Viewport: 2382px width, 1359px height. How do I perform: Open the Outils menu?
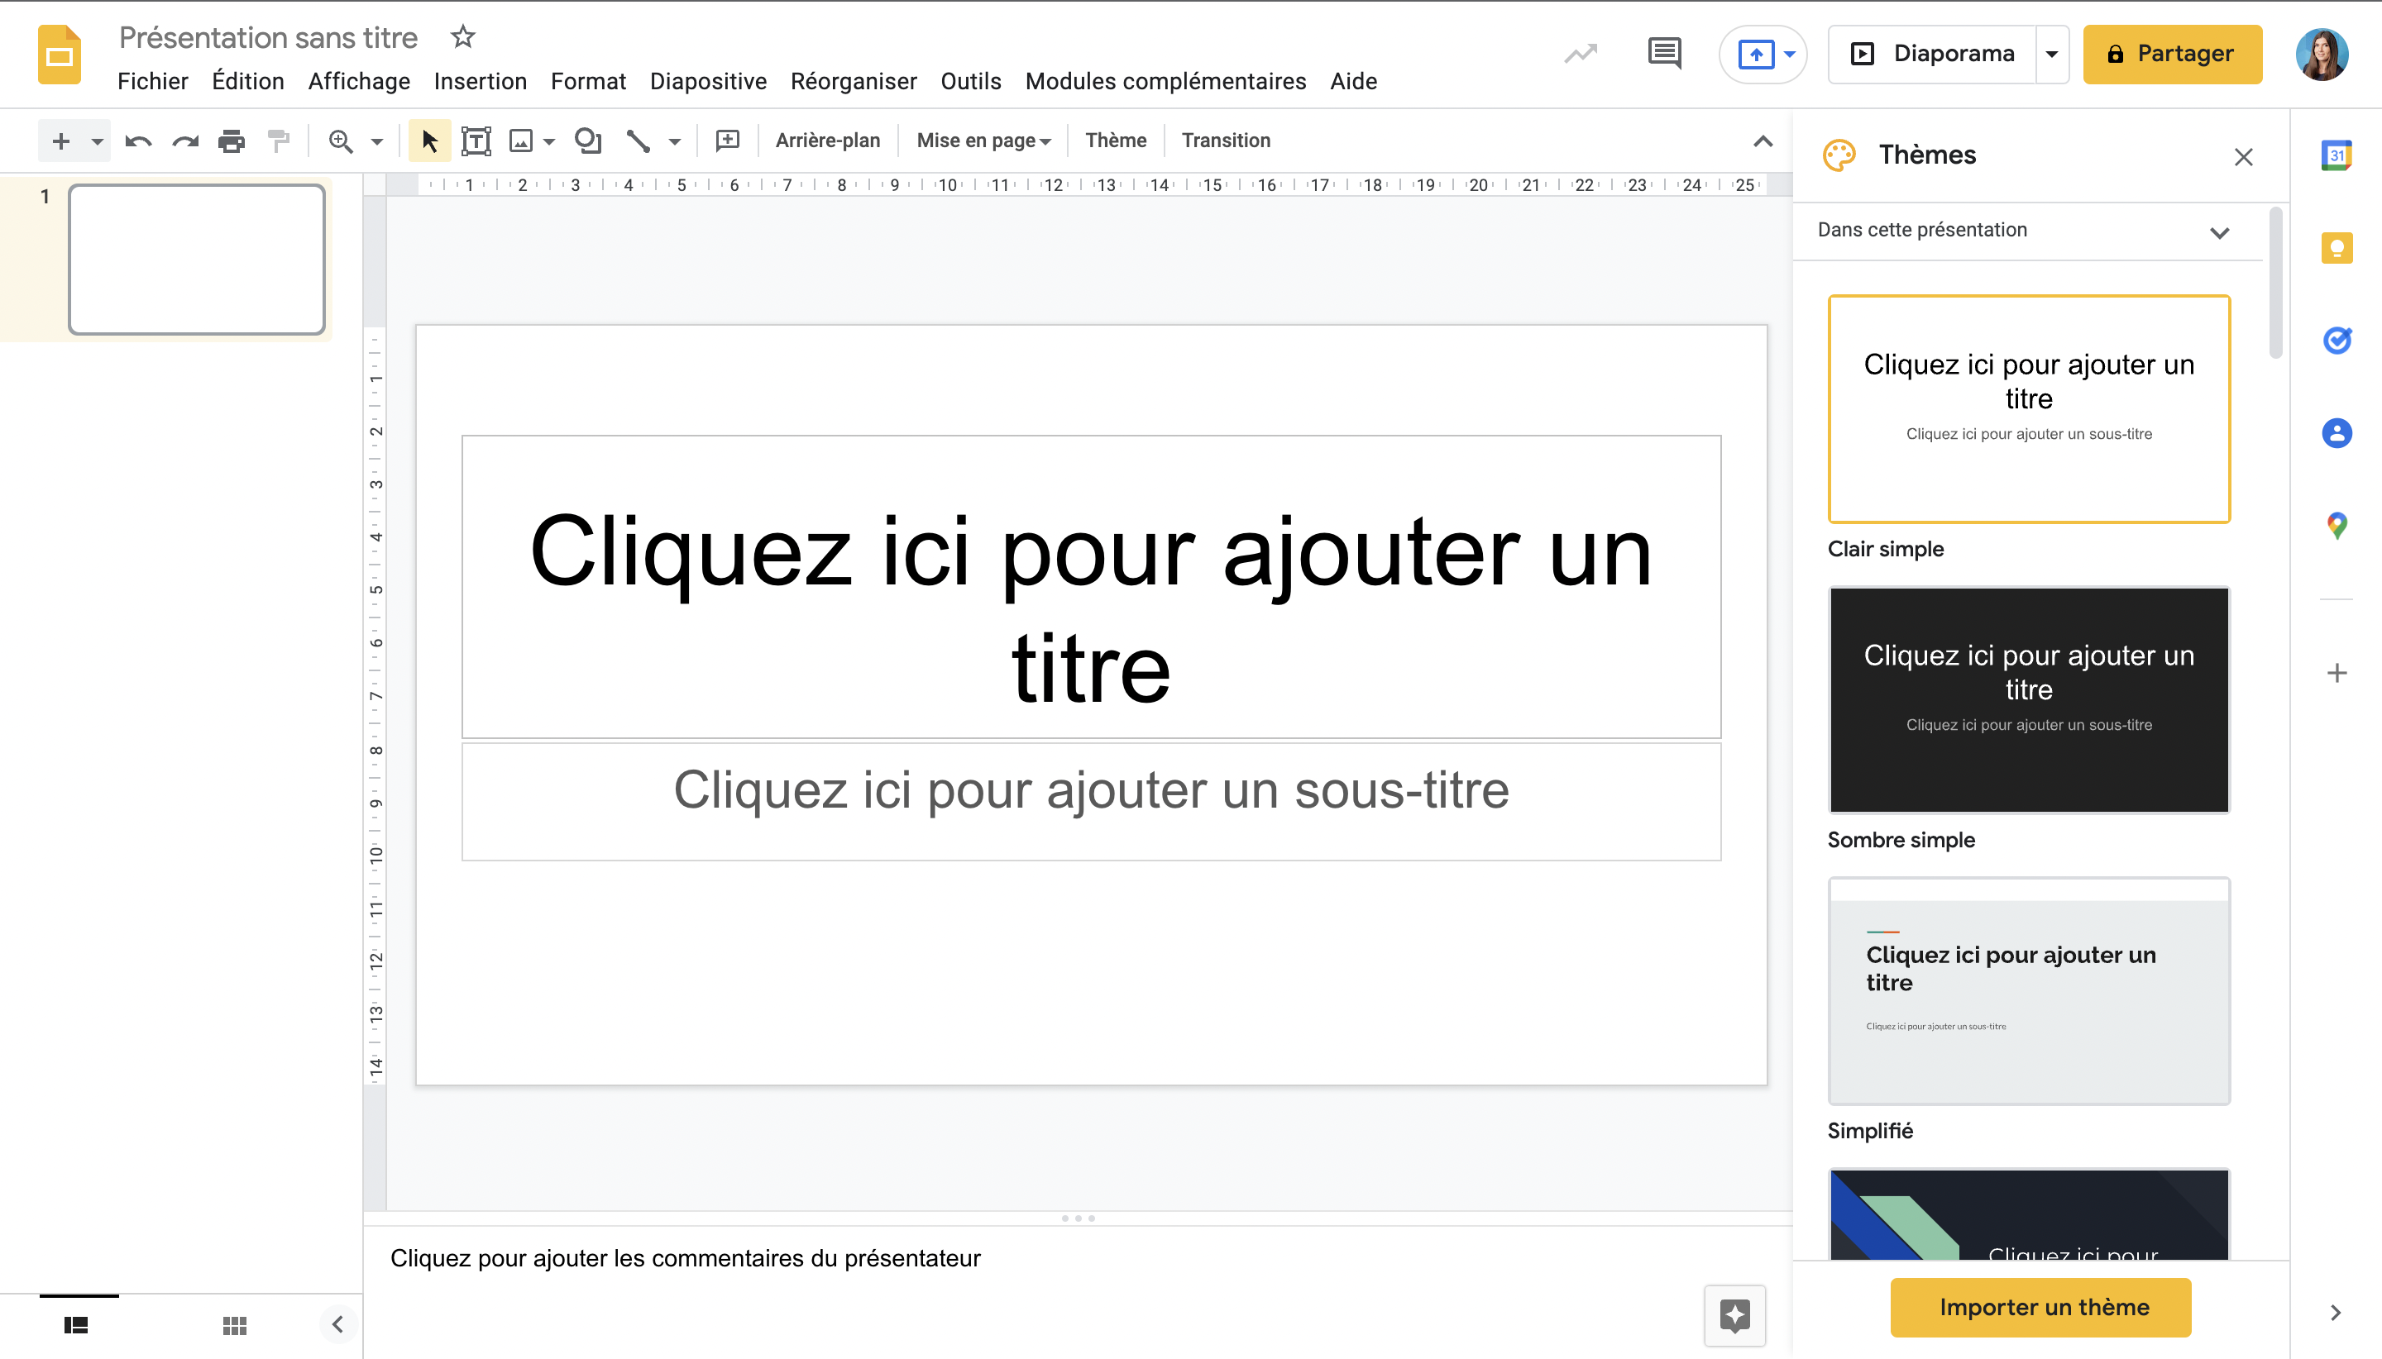(x=971, y=81)
